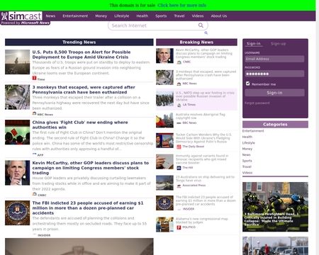Click POLITICO source icon under Alabama story
Viewport: 319px width, 255px height.
point(179,227)
